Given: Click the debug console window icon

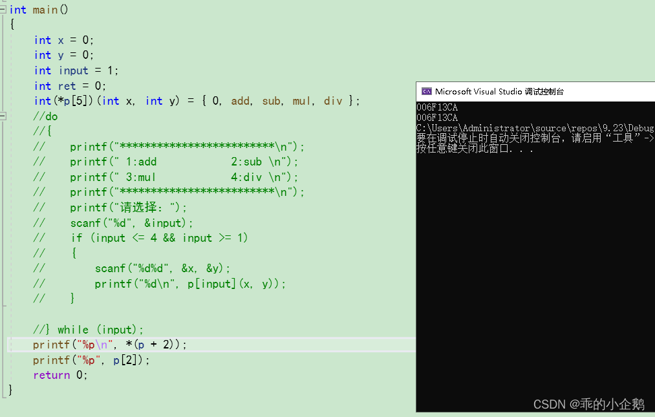Looking at the screenshot, I should [x=427, y=92].
